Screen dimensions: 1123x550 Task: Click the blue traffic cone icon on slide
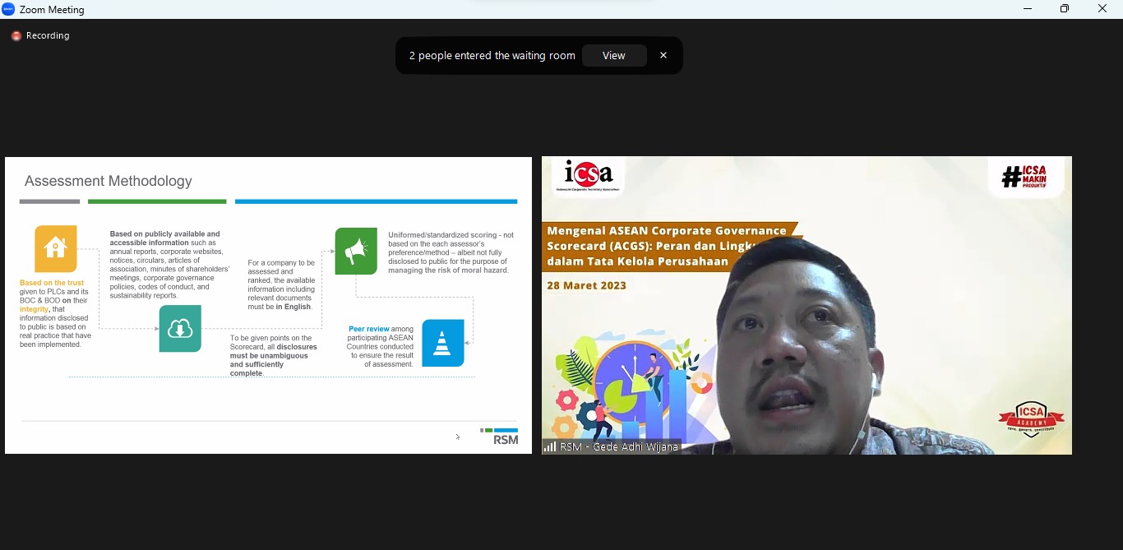442,343
